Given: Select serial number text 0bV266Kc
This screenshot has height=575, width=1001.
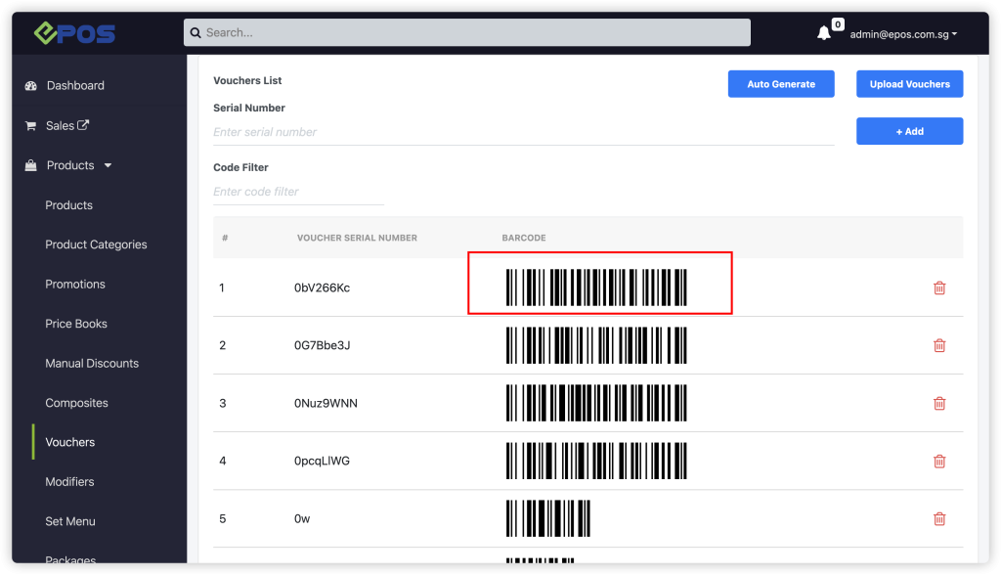Looking at the screenshot, I should tap(322, 288).
